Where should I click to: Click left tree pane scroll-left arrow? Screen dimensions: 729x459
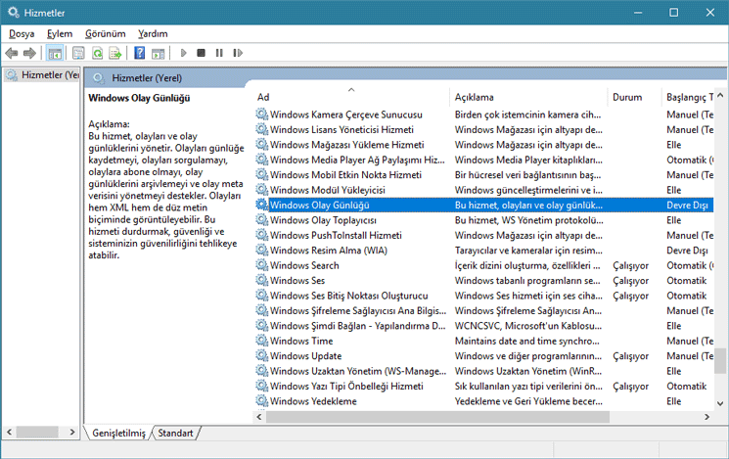pyautogui.click(x=9, y=432)
